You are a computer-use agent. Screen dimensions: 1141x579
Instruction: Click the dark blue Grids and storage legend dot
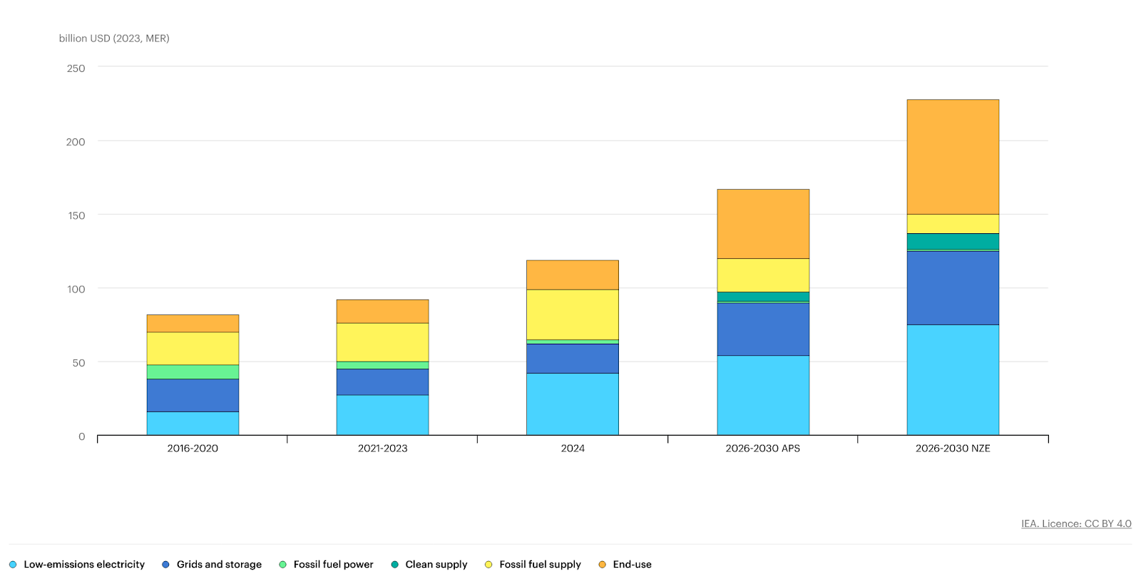coord(165,565)
